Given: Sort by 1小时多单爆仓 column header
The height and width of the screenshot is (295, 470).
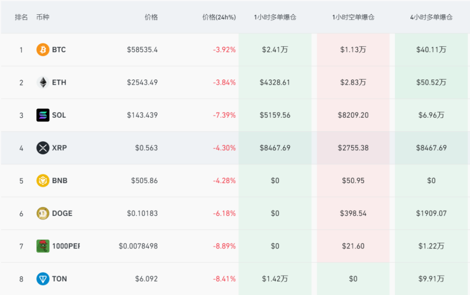Looking at the screenshot, I should coord(275,17).
